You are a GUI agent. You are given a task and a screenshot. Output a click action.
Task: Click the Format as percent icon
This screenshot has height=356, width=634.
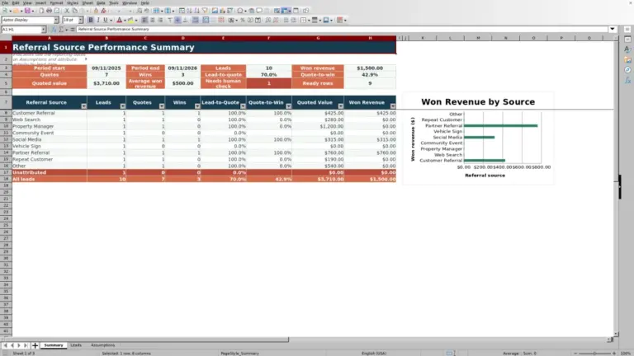(242, 20)
